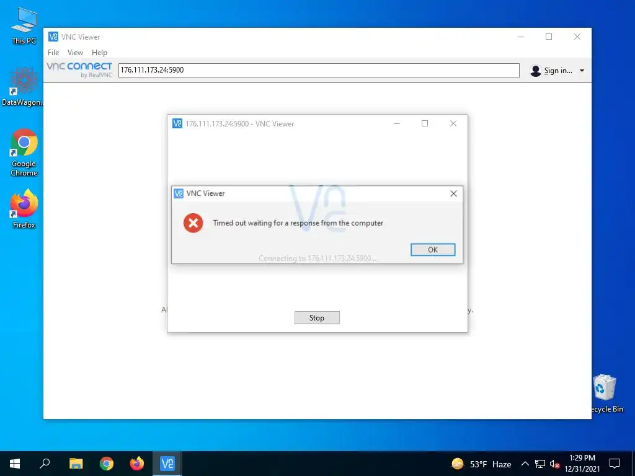Click the network tray icon
Screen dimensions: 635x476
click(540, 464)
